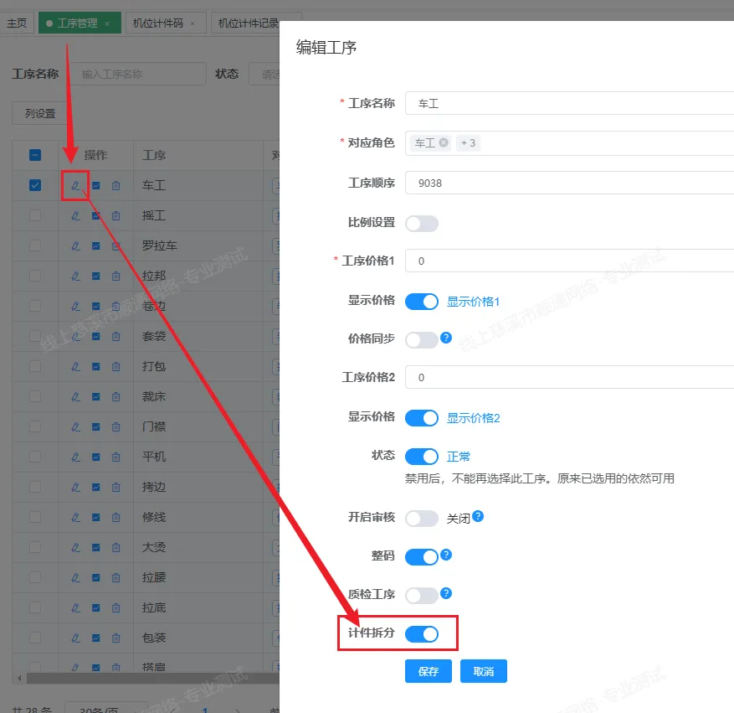Click the help icon beside 价格同步
Viewport: 734px width, 713px height.
[446, 338]
